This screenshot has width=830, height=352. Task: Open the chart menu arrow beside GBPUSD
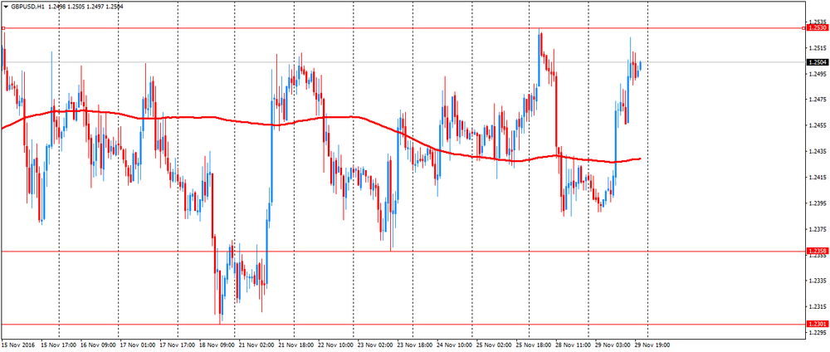5,7
